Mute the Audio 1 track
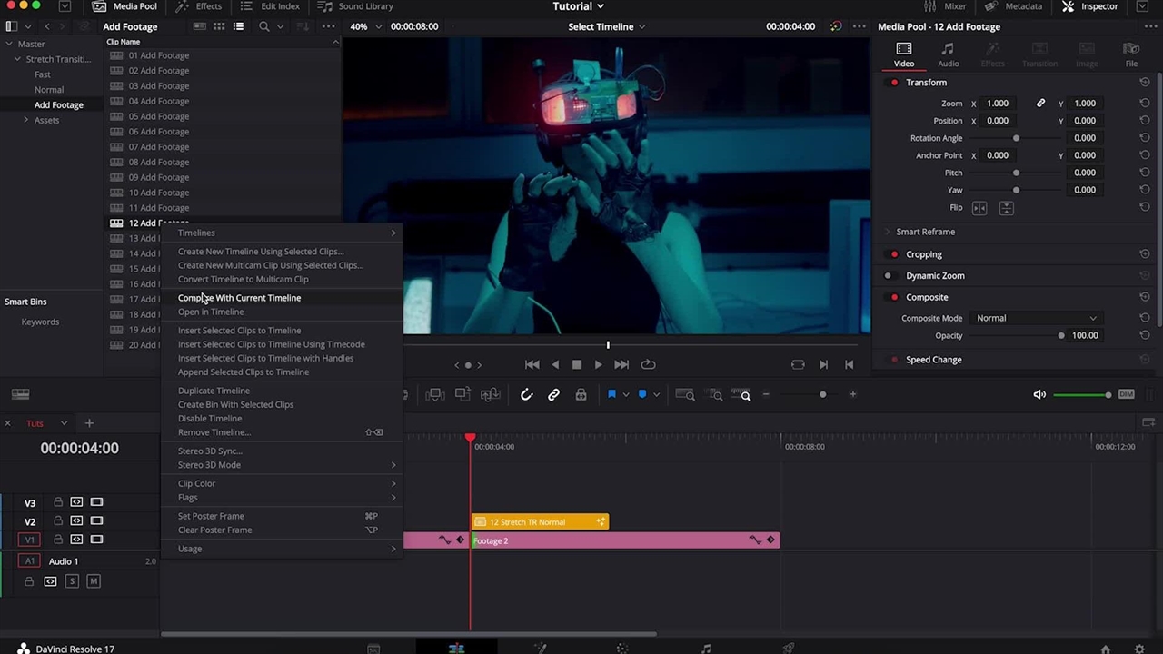This screenshot has height=654, width=1163. click(93, 581)
